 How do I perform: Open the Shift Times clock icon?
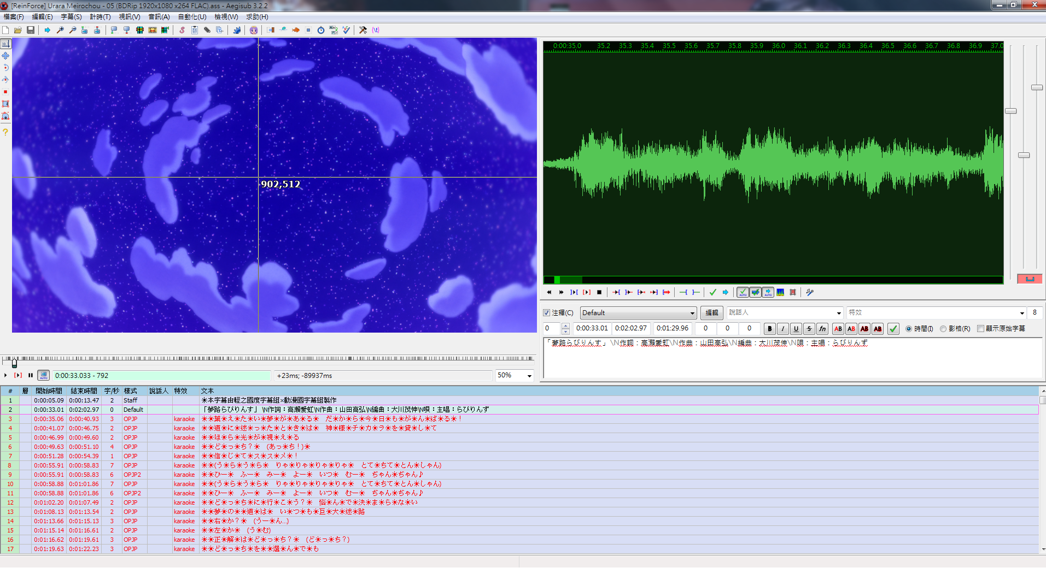click(x=321, y=30)
